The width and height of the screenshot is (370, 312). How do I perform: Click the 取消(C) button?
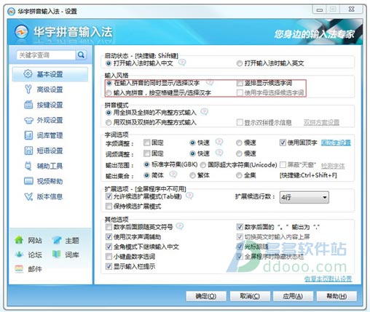(250, 296)
